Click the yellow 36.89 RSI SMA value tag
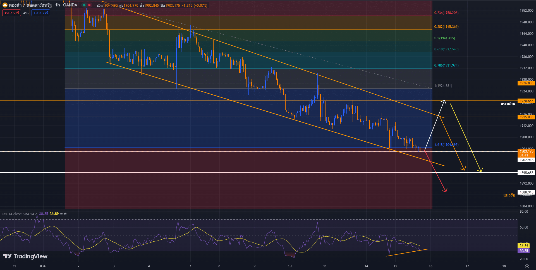The height and width of the screenshot is (270, 536). click(x=524, y=246)
